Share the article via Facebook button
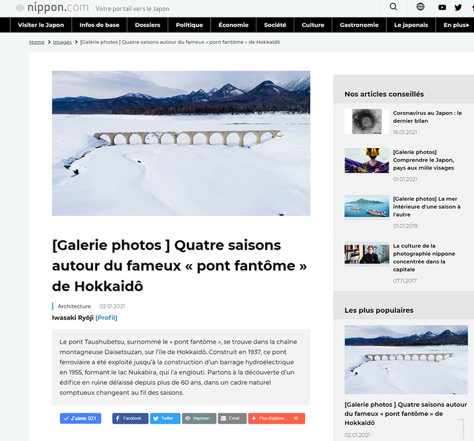The width and height of the screenshot is (474, 441). (x=130, y=418)
